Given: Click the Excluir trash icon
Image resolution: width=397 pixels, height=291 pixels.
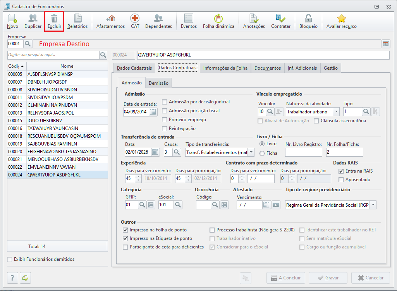Looking at the screenshot, I should tap(54, 19).
